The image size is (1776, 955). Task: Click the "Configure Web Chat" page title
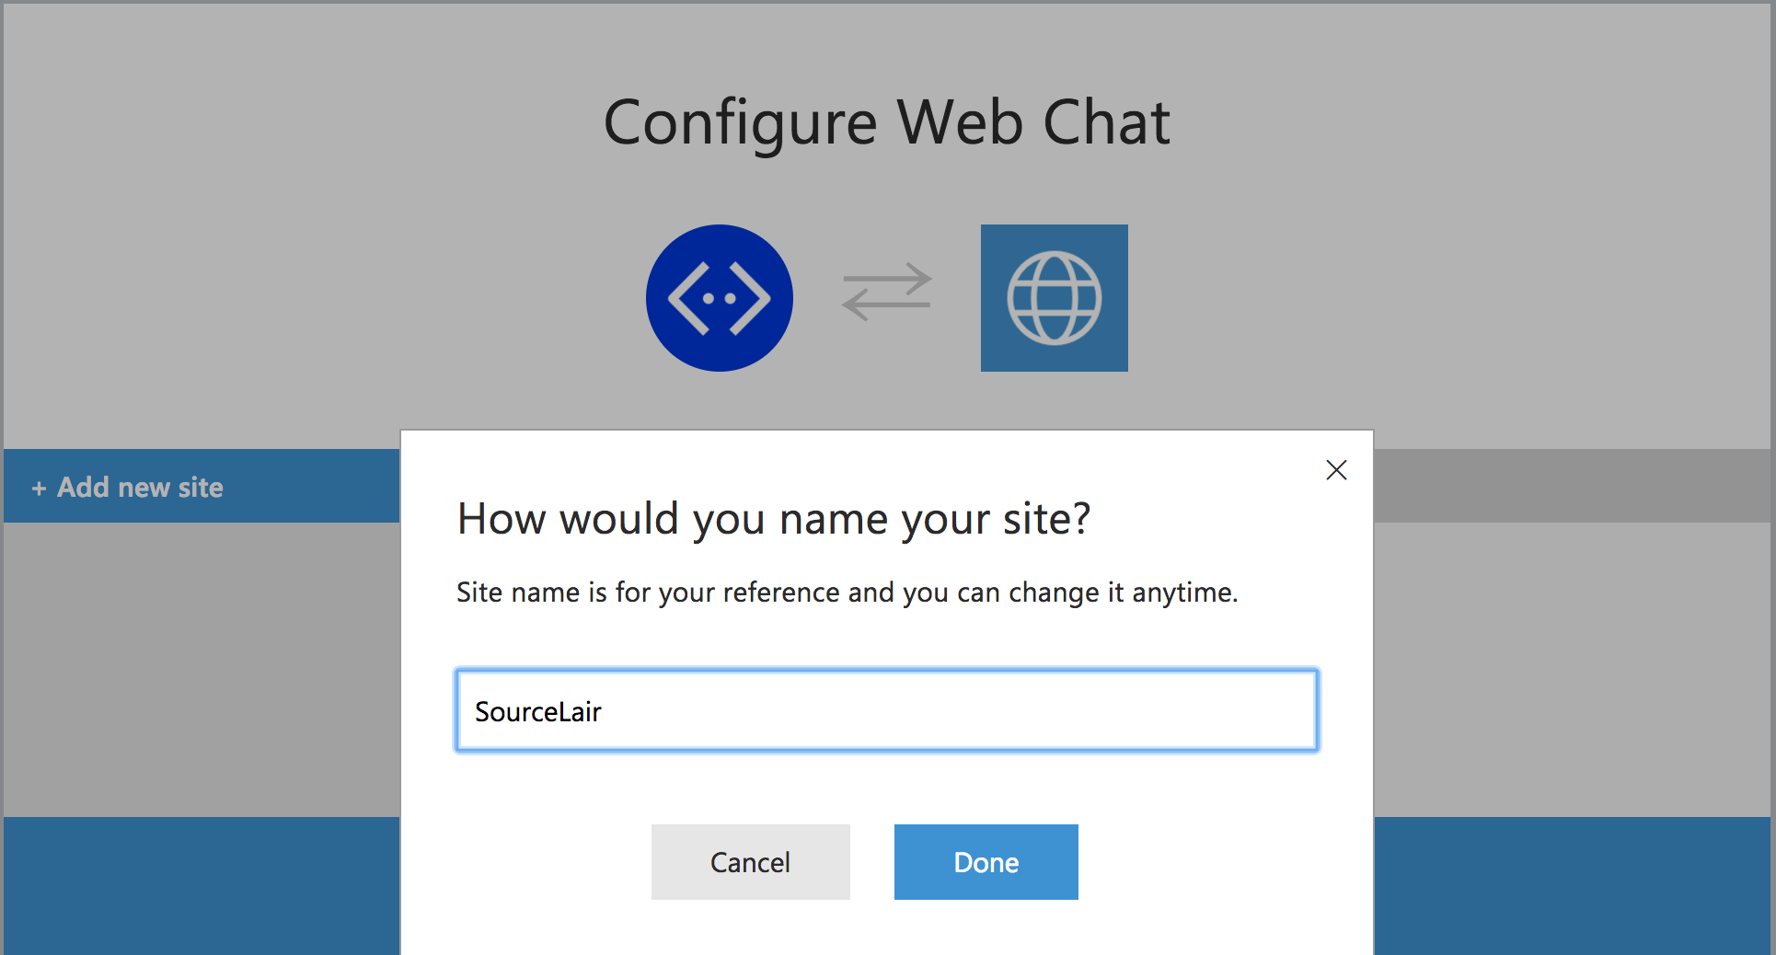[x=886, y=122]
